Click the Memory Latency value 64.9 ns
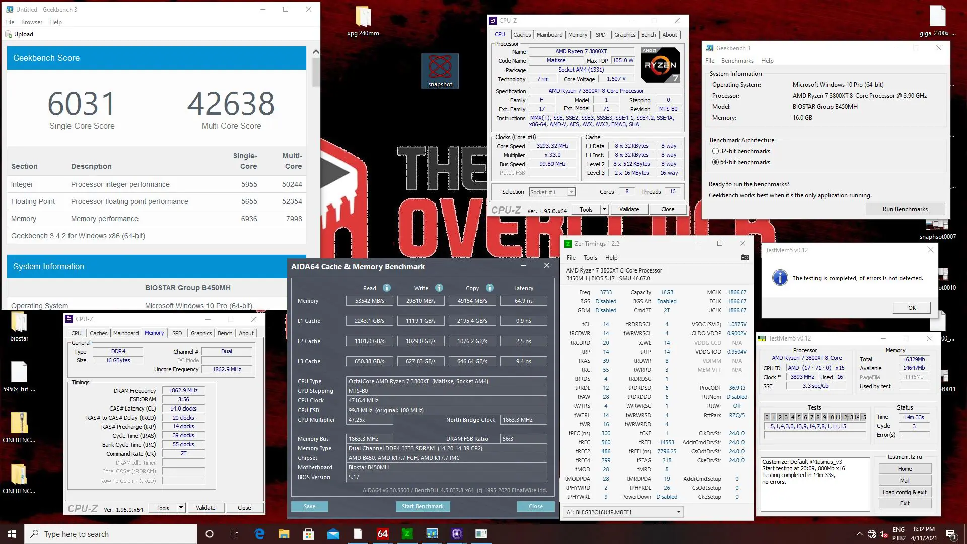This screenshot has height=544, width=967. (x=523, y=301)
